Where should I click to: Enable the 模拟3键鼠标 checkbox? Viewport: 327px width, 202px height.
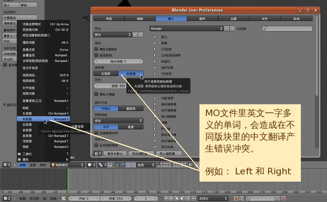96,49
